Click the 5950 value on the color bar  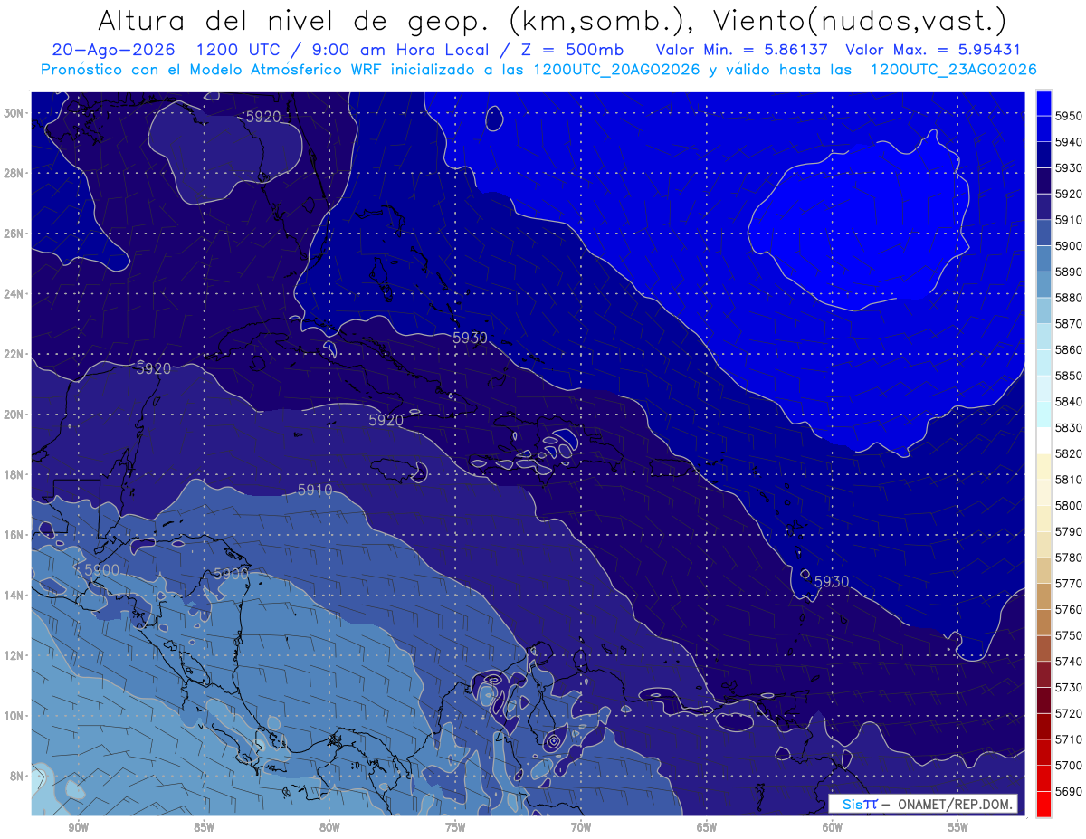(1070, 116)
